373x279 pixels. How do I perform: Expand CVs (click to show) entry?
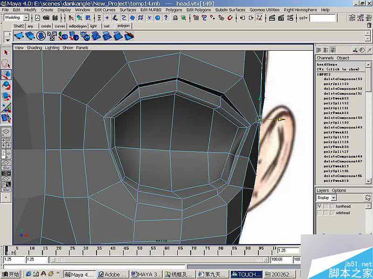338,69
